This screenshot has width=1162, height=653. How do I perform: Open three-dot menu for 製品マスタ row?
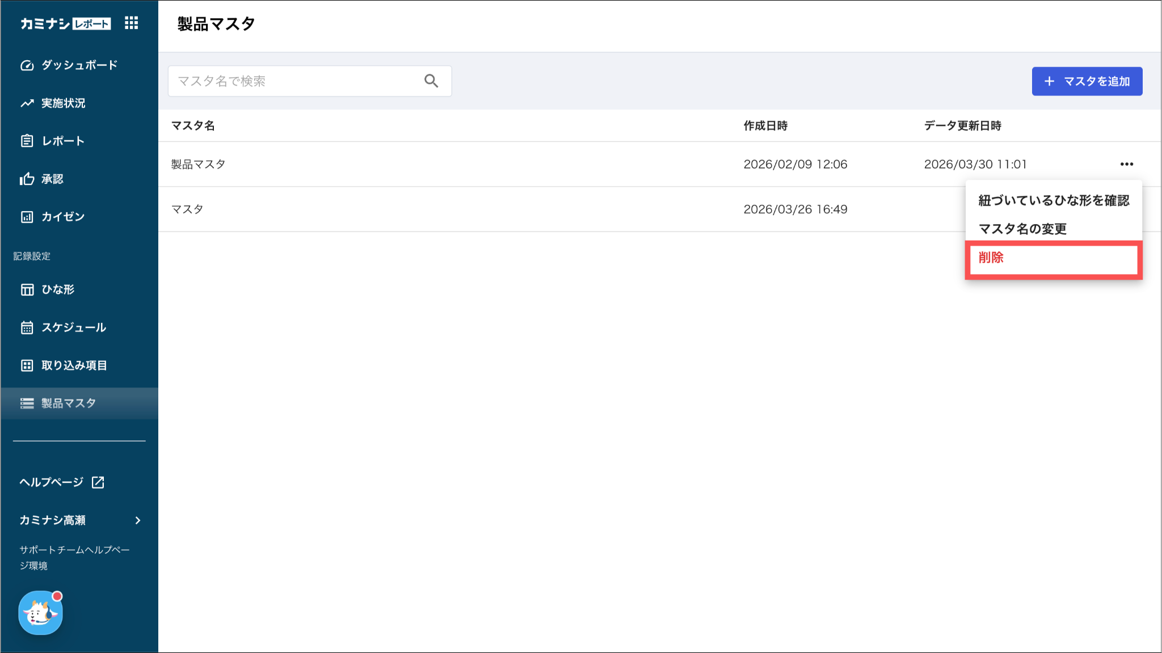1127,164
